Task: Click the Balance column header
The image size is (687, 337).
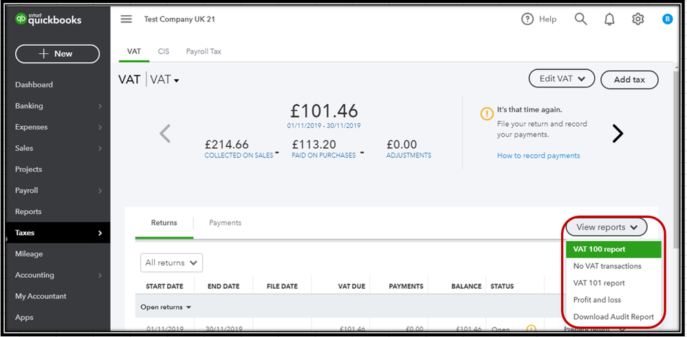Action: pos(466,286)
